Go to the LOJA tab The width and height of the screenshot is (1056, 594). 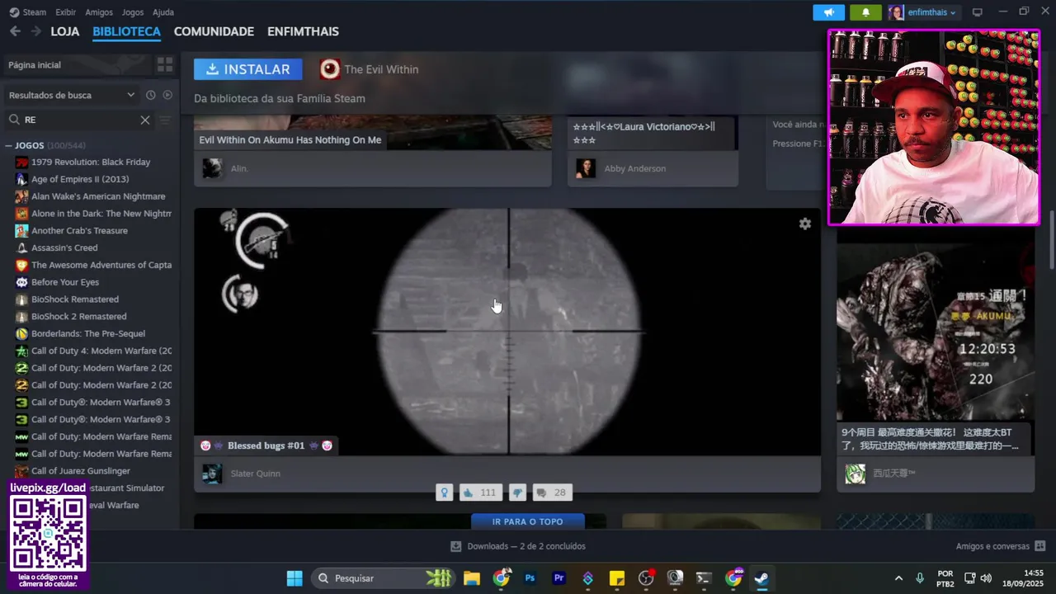pyautogui.click(x=65, y=31)
